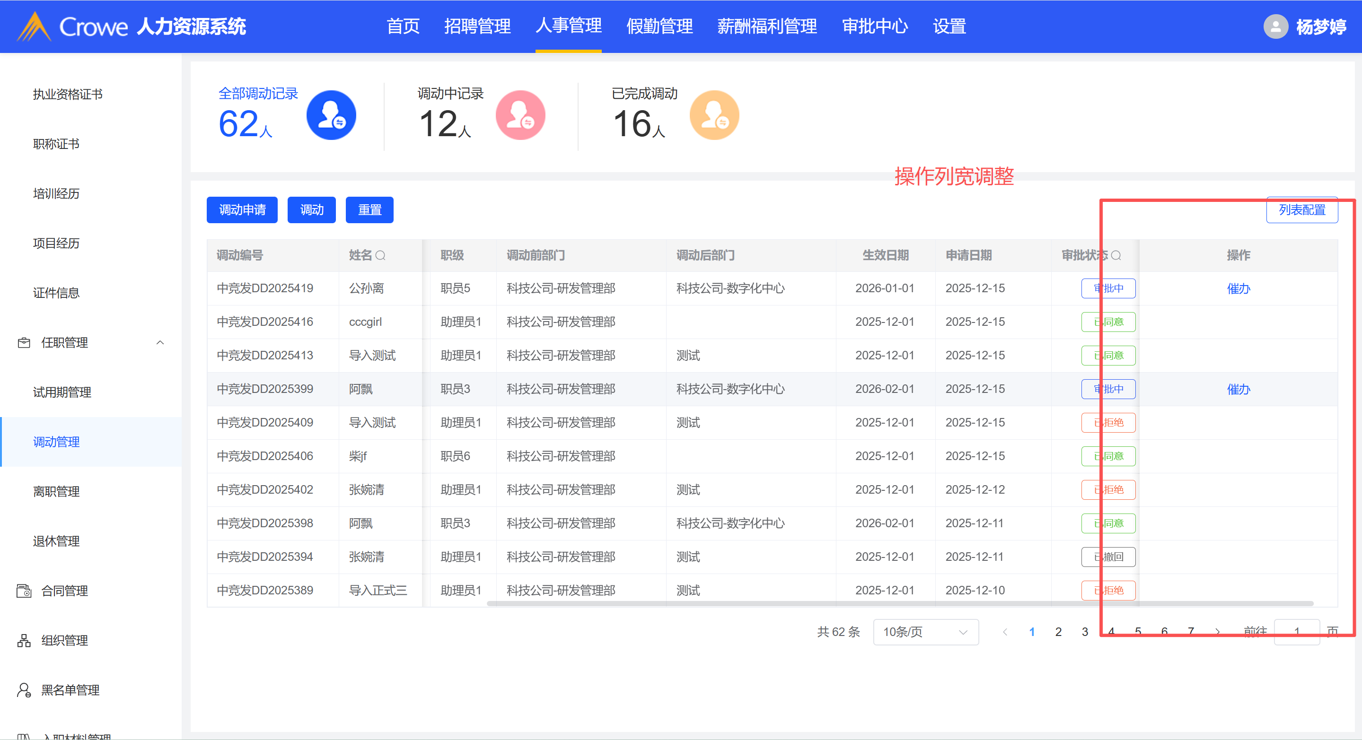
Task: Click the orange completed-transfers icon
Action: (714, 115)
